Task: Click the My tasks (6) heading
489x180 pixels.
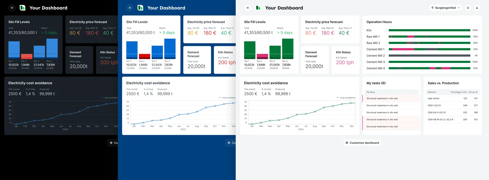Action: click(376, 83)
